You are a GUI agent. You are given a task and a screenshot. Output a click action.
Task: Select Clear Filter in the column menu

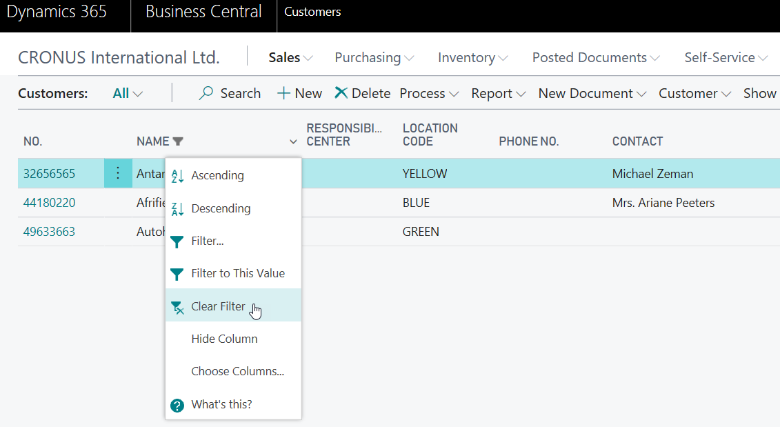click(233, 306)
